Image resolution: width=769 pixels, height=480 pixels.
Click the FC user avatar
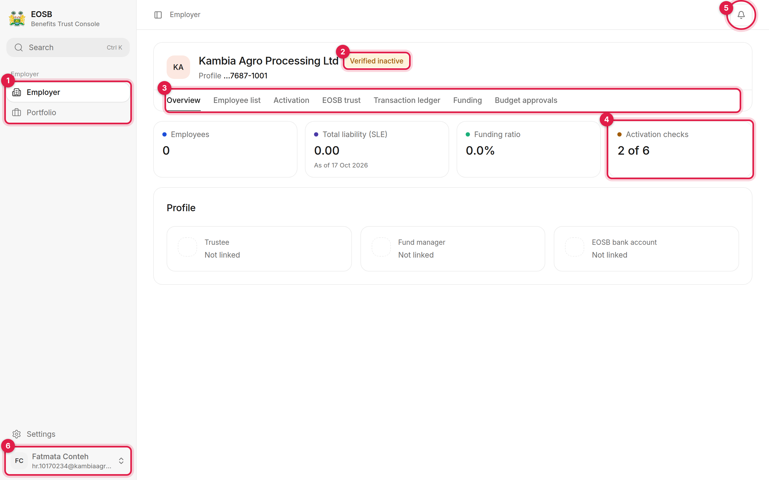tap(19, 461)
